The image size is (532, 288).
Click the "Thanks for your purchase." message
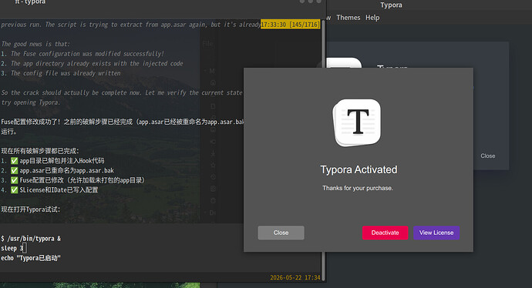pyautogui.click(x=358, y=188)
